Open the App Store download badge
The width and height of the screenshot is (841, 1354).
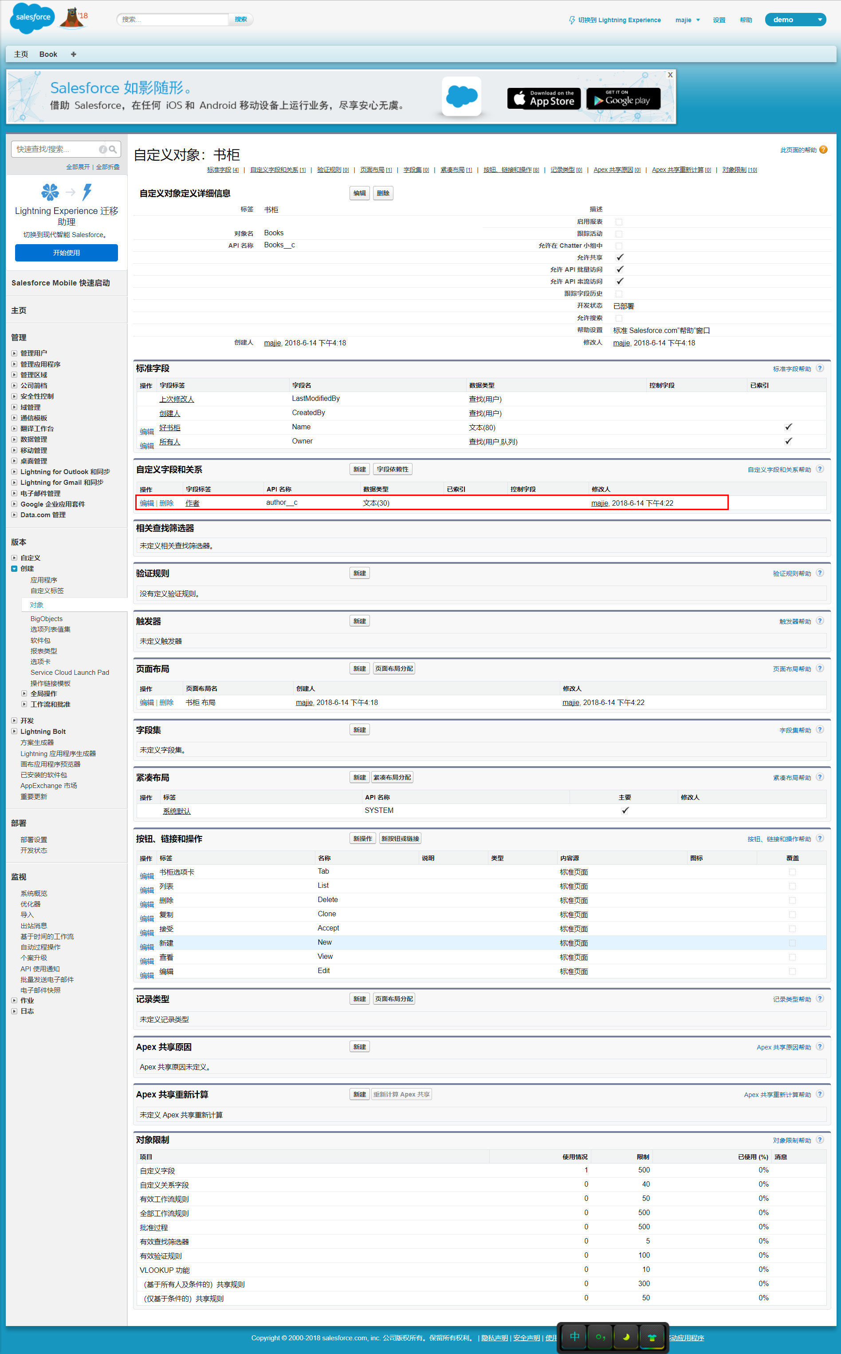543,99
